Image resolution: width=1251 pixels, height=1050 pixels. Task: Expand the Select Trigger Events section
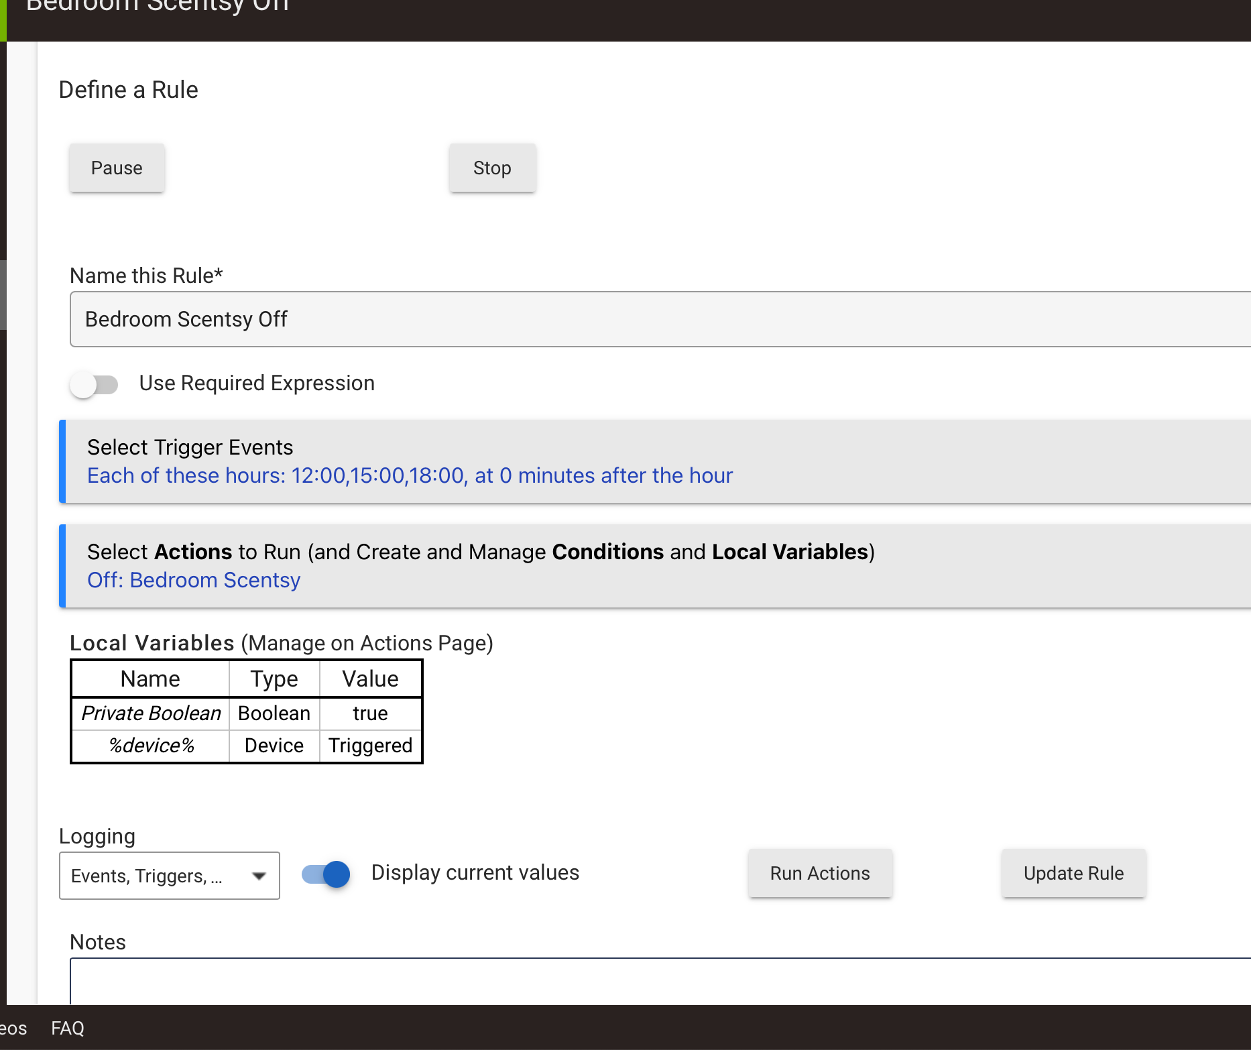[190, 447]
